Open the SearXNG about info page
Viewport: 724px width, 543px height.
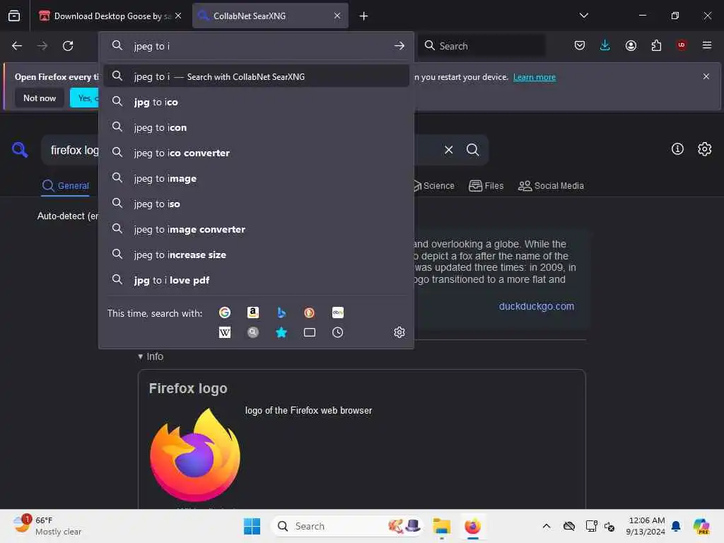point(677,148)
